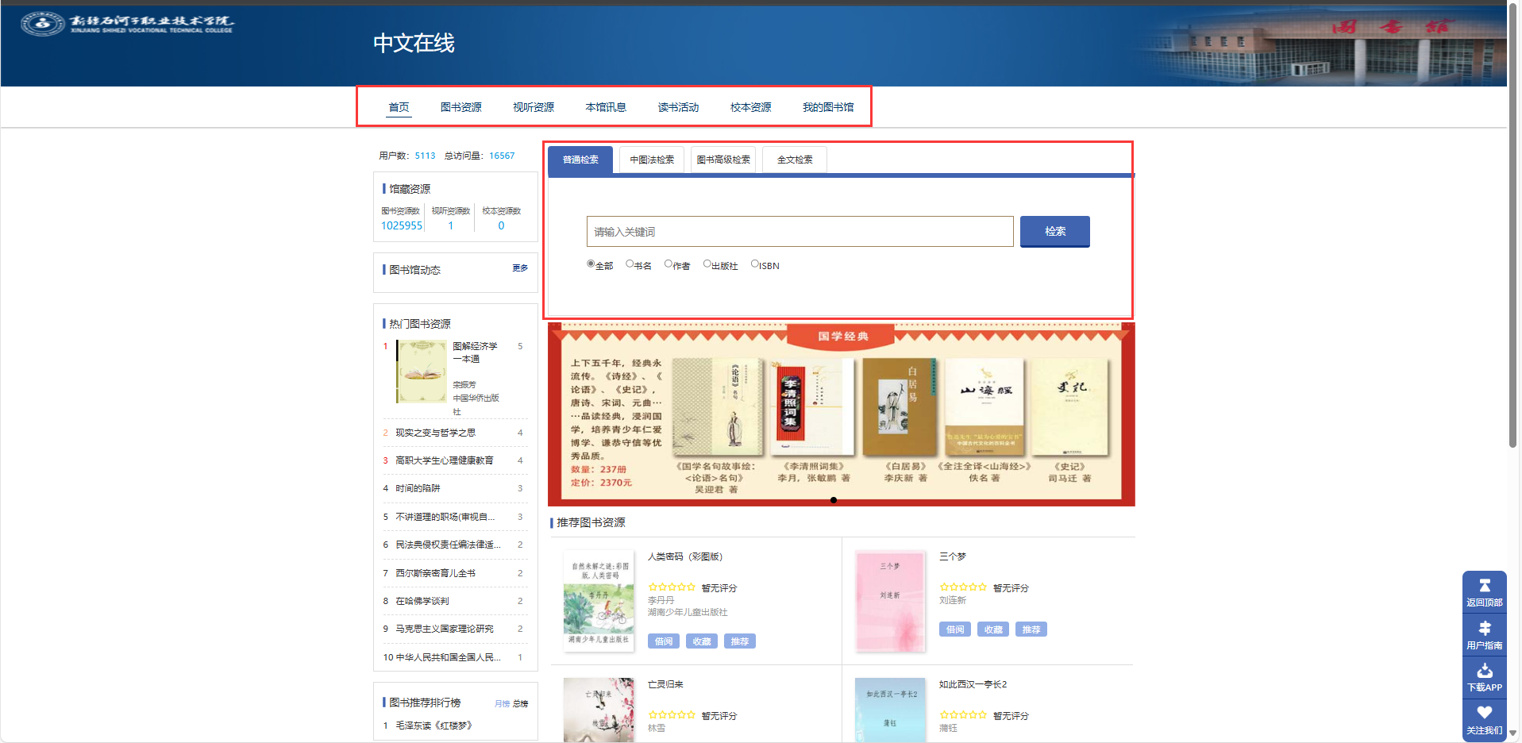Click first rating star for 人类密码
Image resolution: width=1522 pixels, height=743 pixels.
coord(652,587)
